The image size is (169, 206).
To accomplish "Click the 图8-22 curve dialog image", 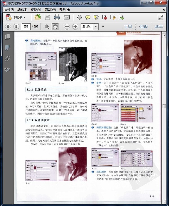I will 137,158.
